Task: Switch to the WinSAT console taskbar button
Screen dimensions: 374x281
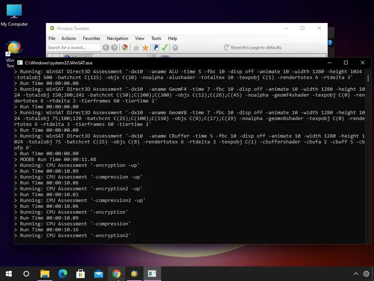Action: point(152,274)
